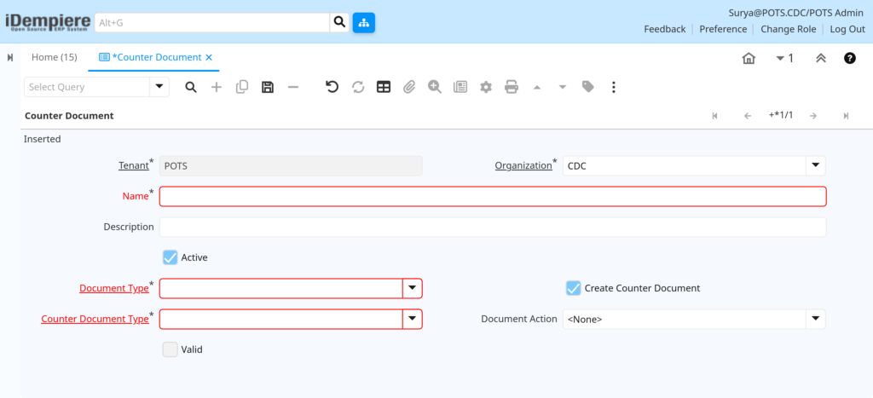Click the Inserted status message

click(x=43, y=139)
